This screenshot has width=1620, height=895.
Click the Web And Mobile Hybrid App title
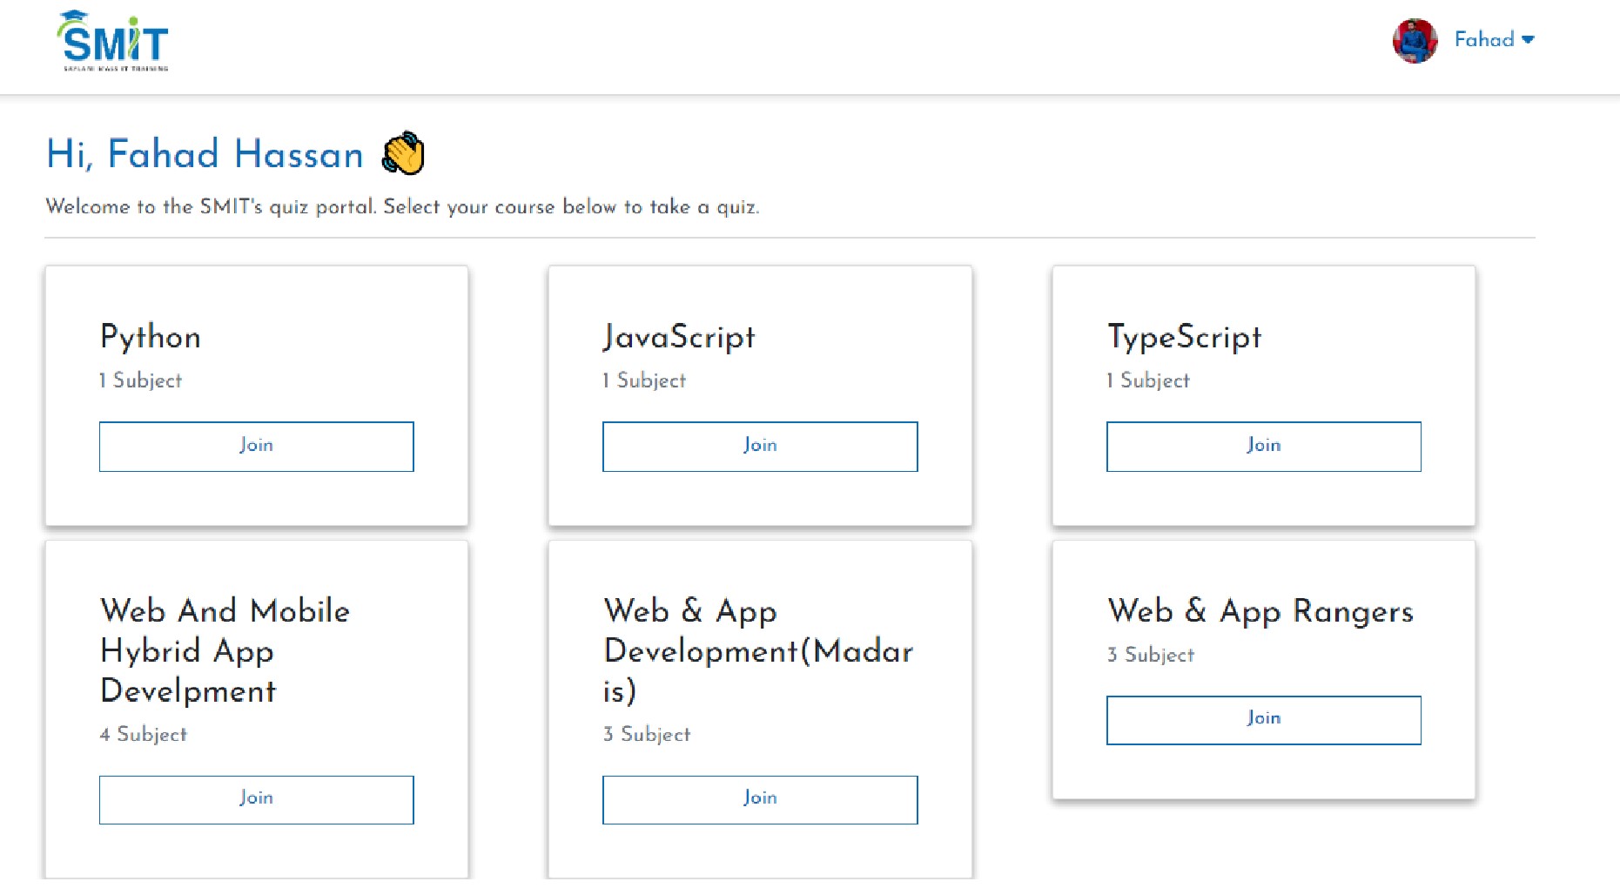coord(225,650)
